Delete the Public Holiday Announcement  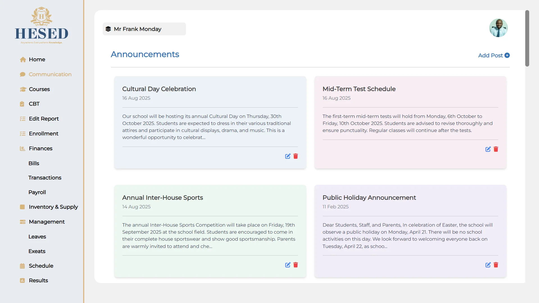pos(496,265)
